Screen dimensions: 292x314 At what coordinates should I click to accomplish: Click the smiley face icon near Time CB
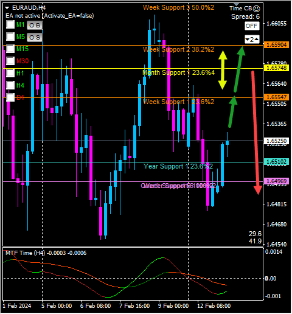point(257,9)
